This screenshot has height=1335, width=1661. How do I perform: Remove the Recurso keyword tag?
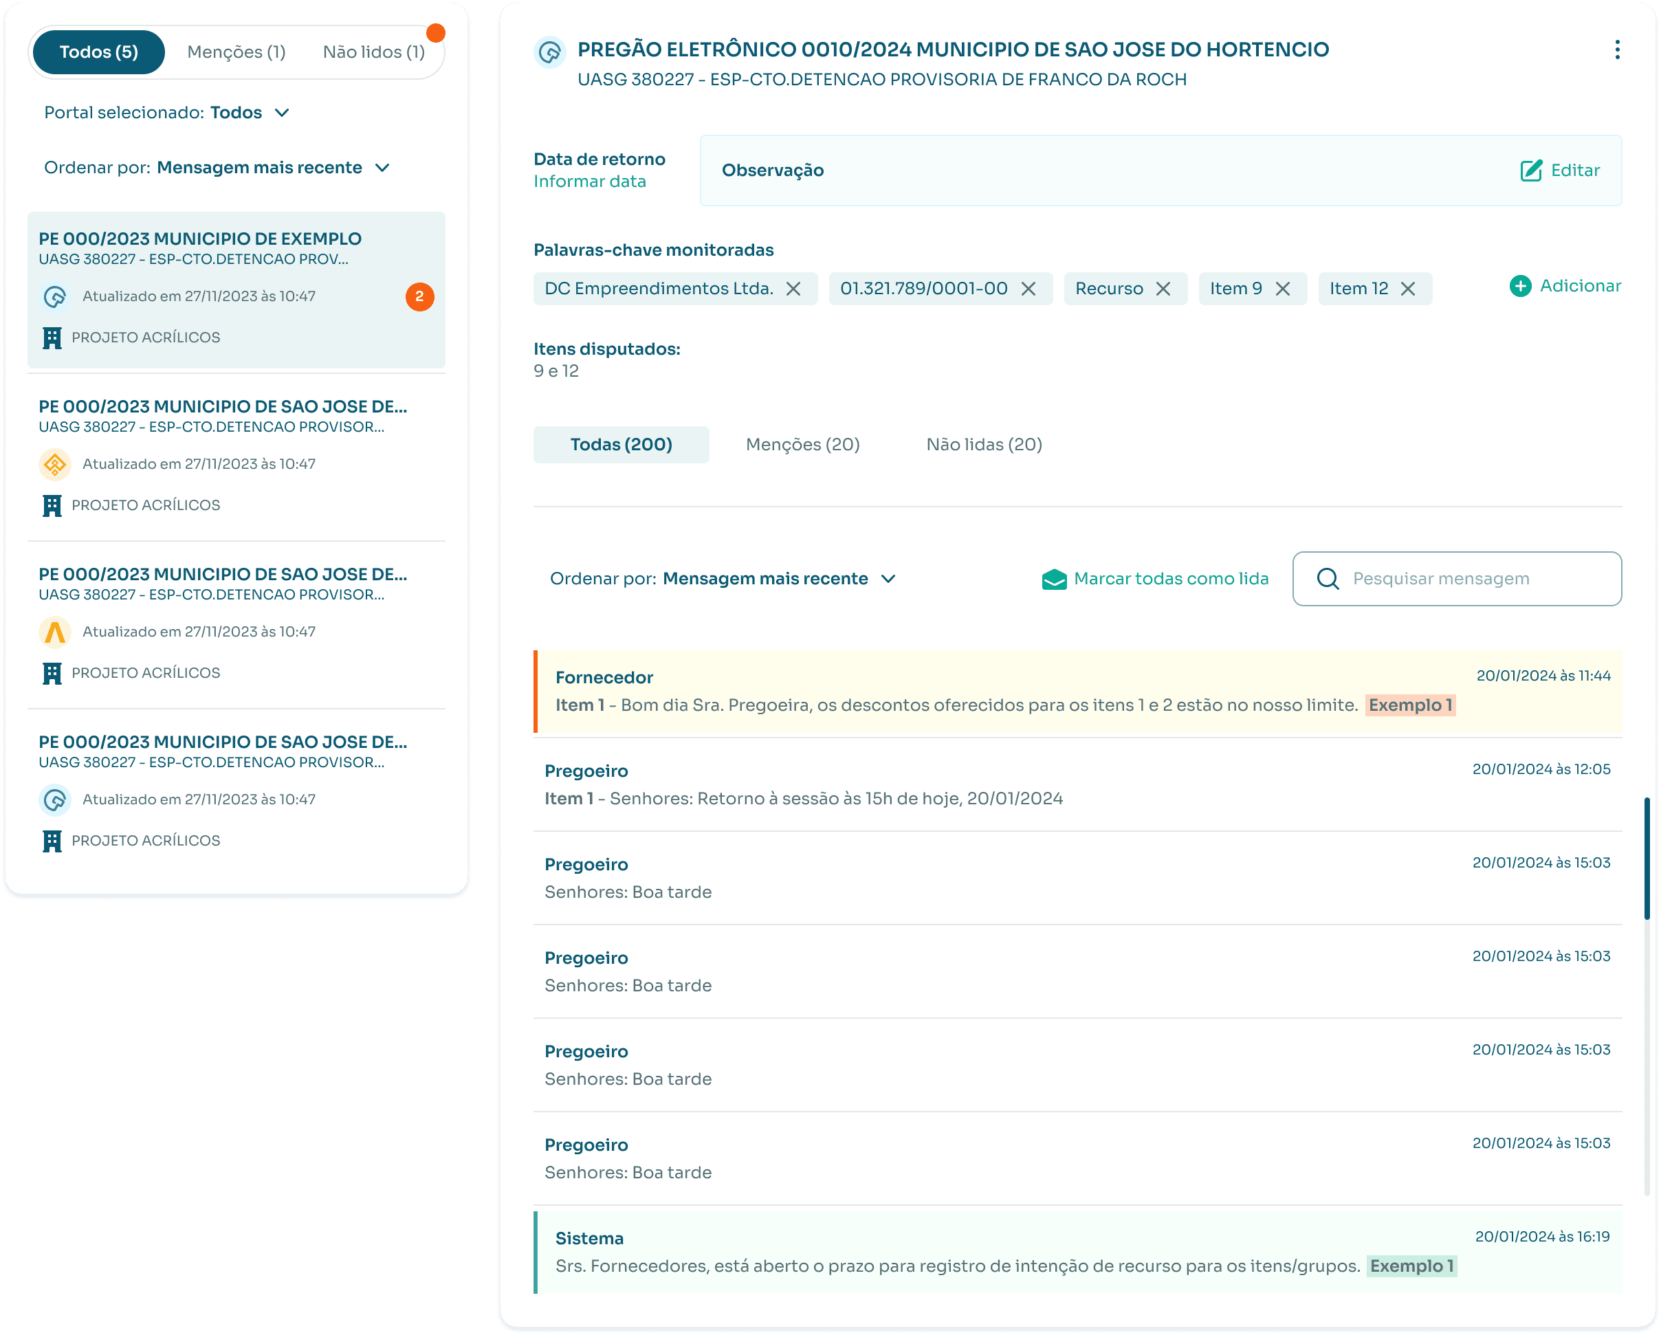point(1163,289)
